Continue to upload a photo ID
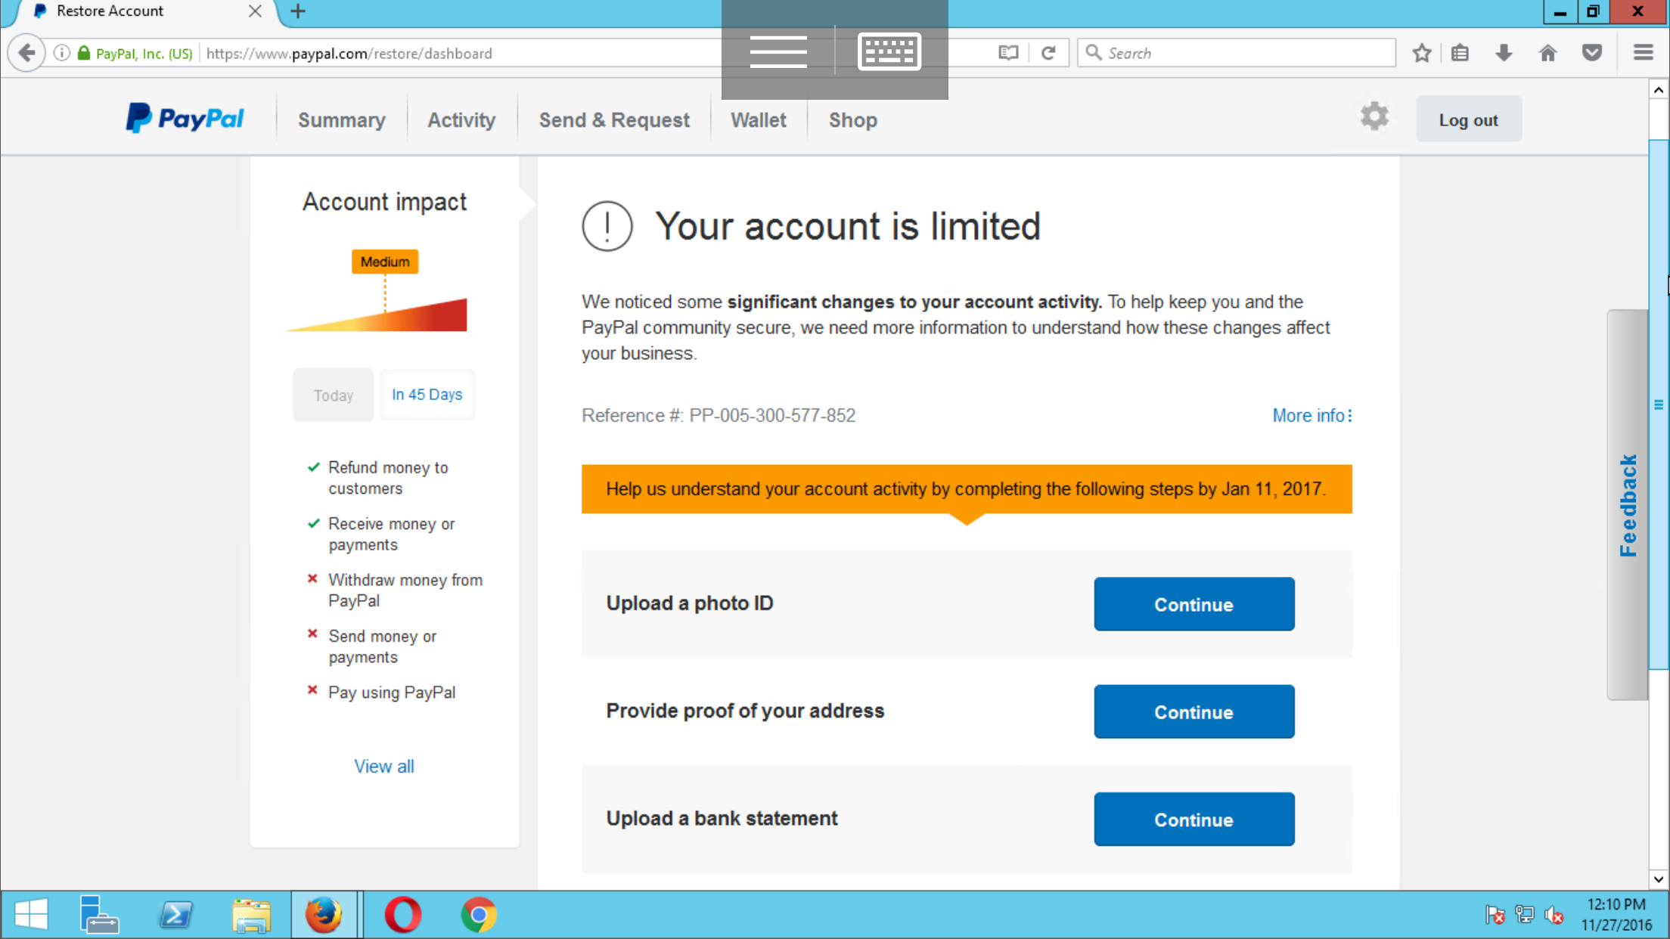The width and height of the screenshot is (1670, 939). coord(1194,604)
